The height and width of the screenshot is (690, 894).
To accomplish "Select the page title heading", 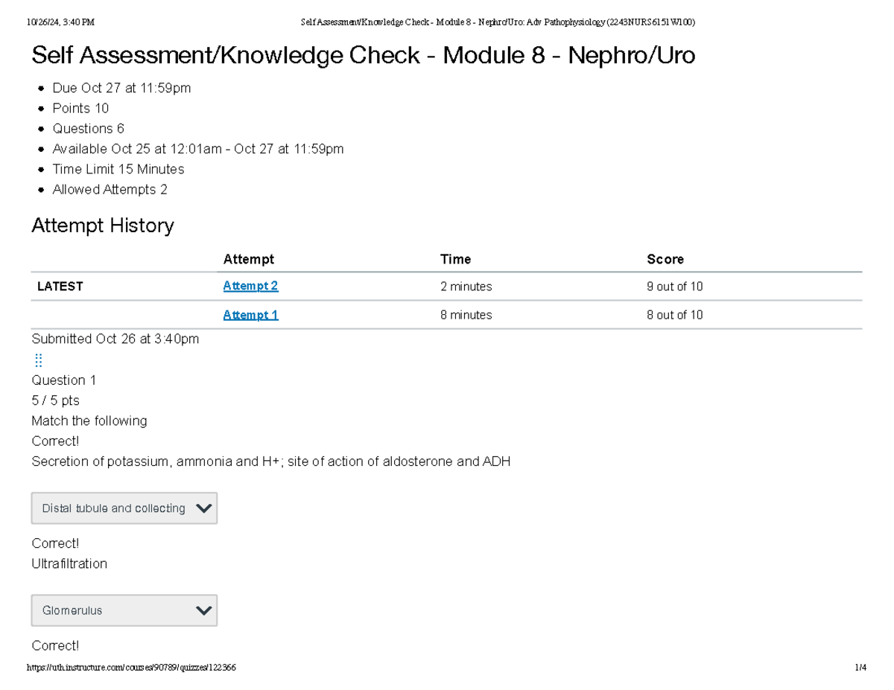I will coord(363,55).
